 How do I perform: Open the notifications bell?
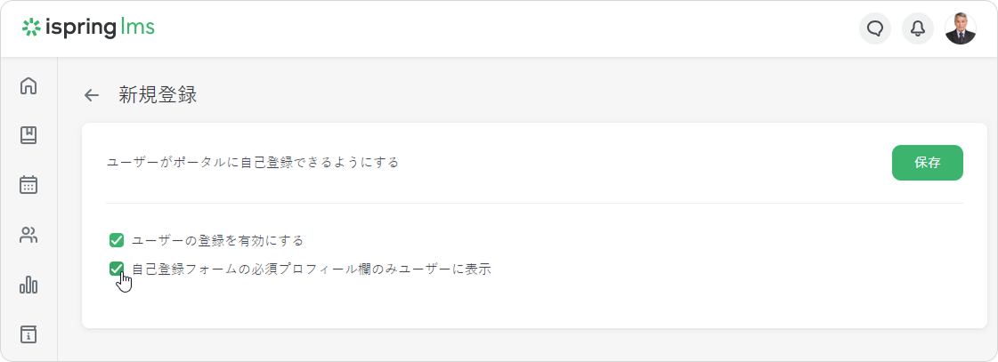[918, 29]
